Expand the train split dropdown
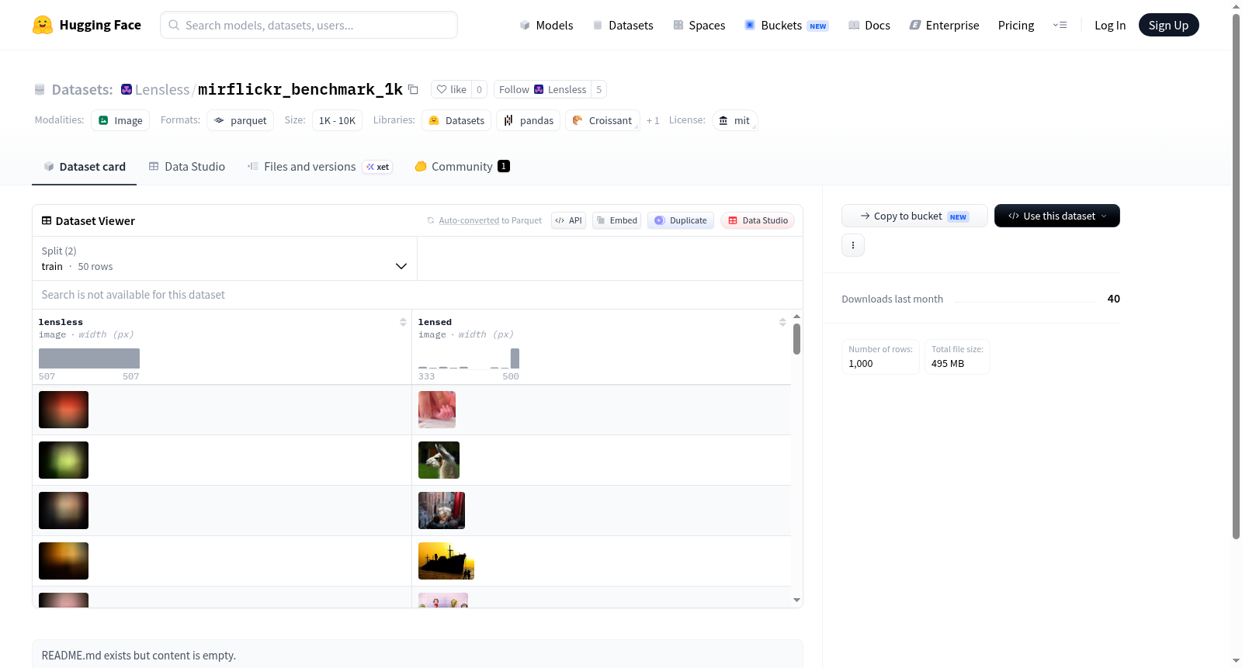The width and height of the screenshot is (1242, 668). click(x=224, y=258)
